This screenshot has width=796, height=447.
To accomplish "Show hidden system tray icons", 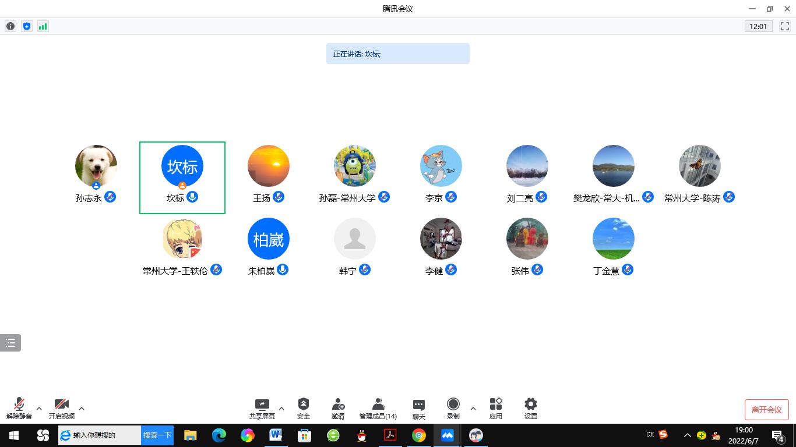I will [687, 435].
